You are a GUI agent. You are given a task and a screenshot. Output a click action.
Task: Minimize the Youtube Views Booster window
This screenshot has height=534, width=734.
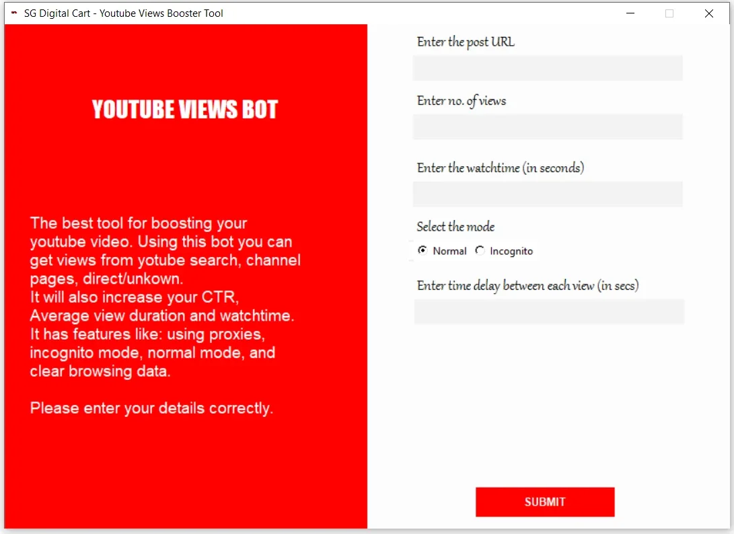630,13
